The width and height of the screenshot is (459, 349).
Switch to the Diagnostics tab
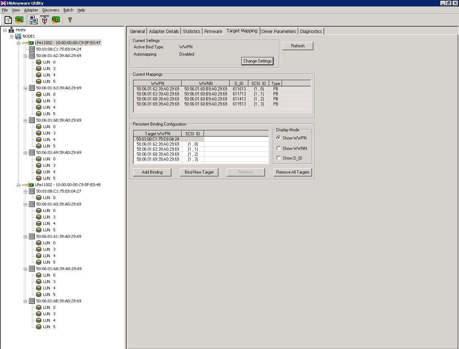coord(311,32)
